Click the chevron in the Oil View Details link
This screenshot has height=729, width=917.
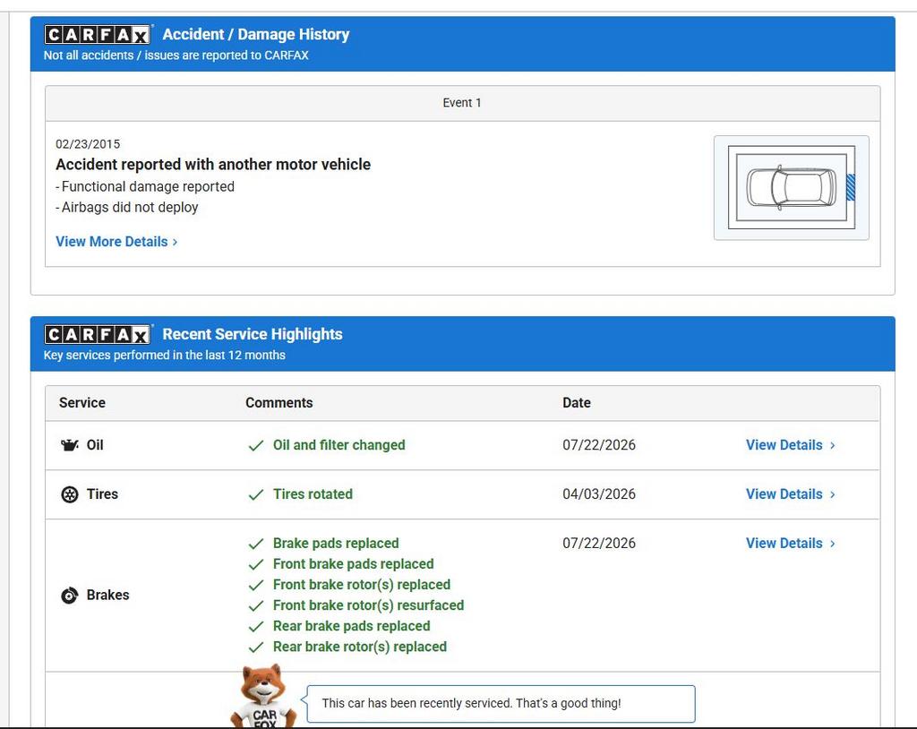[x=832, y=446]
